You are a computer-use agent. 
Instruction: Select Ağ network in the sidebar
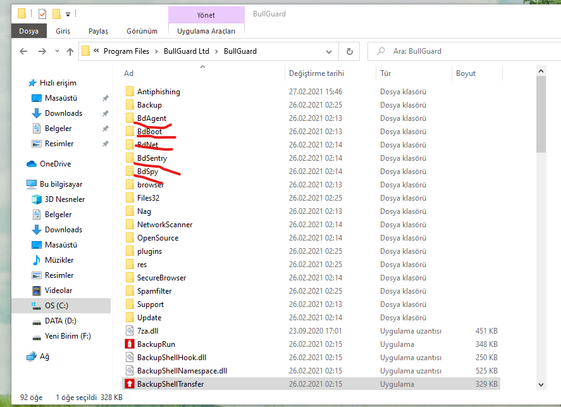coord(44,356)
